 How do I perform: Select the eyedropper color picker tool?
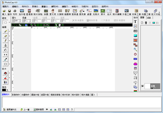coord(5,59)
